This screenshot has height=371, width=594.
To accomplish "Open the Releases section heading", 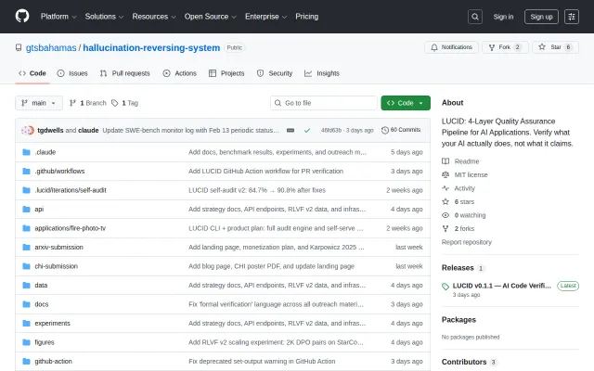I will pos(458,268).
